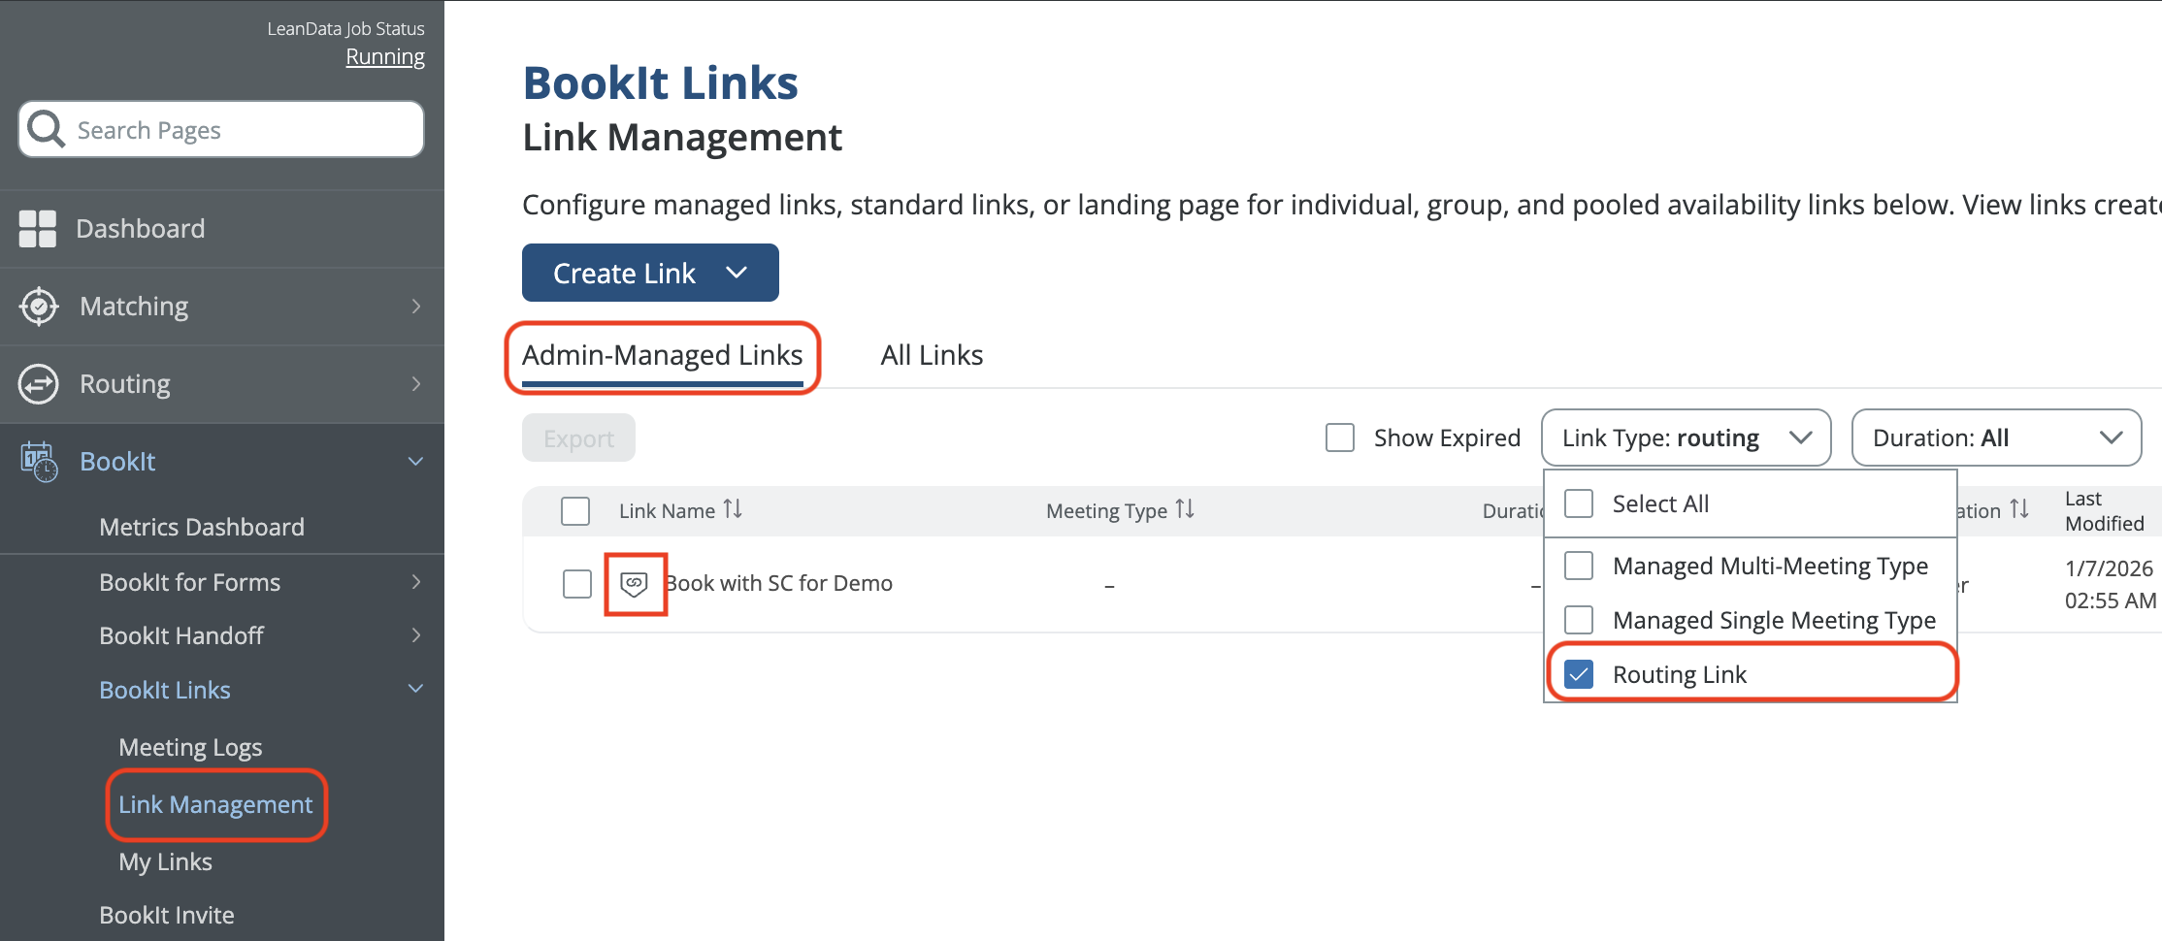This screenshot has height=941, width=2162.
Task: Click the Matching target icon
Action: click(39, 307)
